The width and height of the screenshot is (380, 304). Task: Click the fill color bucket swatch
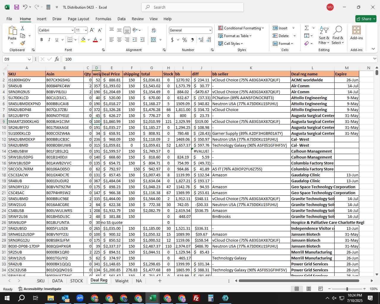tap(83, 40)
